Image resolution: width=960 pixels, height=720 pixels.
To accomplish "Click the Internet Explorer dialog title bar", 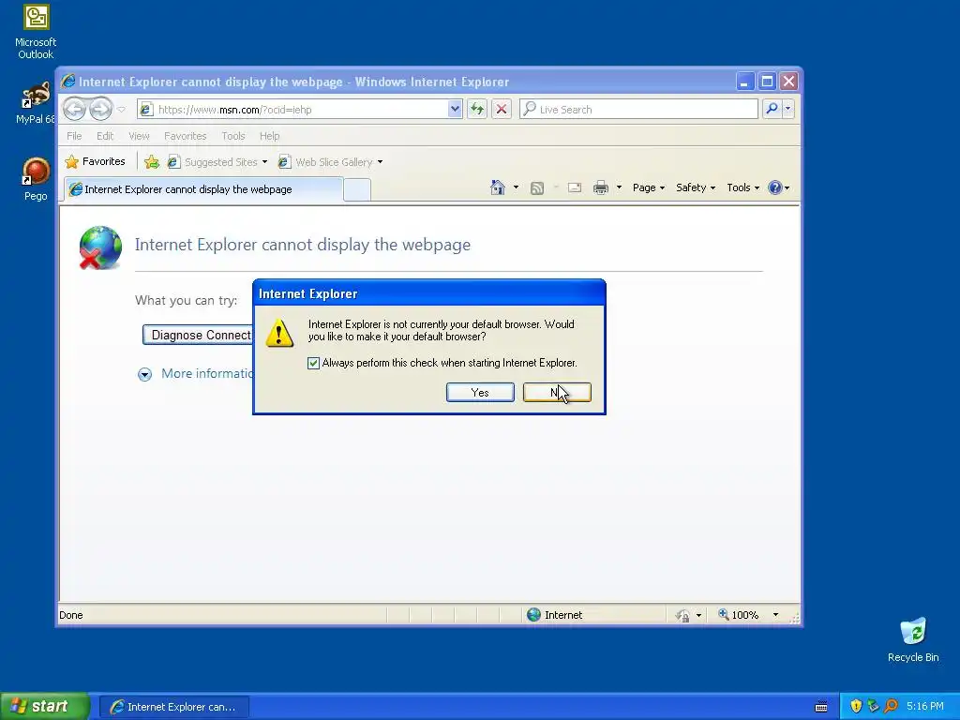I will 428,293.
